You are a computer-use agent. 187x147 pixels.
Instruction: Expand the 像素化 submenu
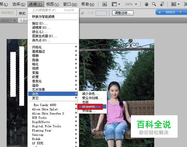coord(53,81)
